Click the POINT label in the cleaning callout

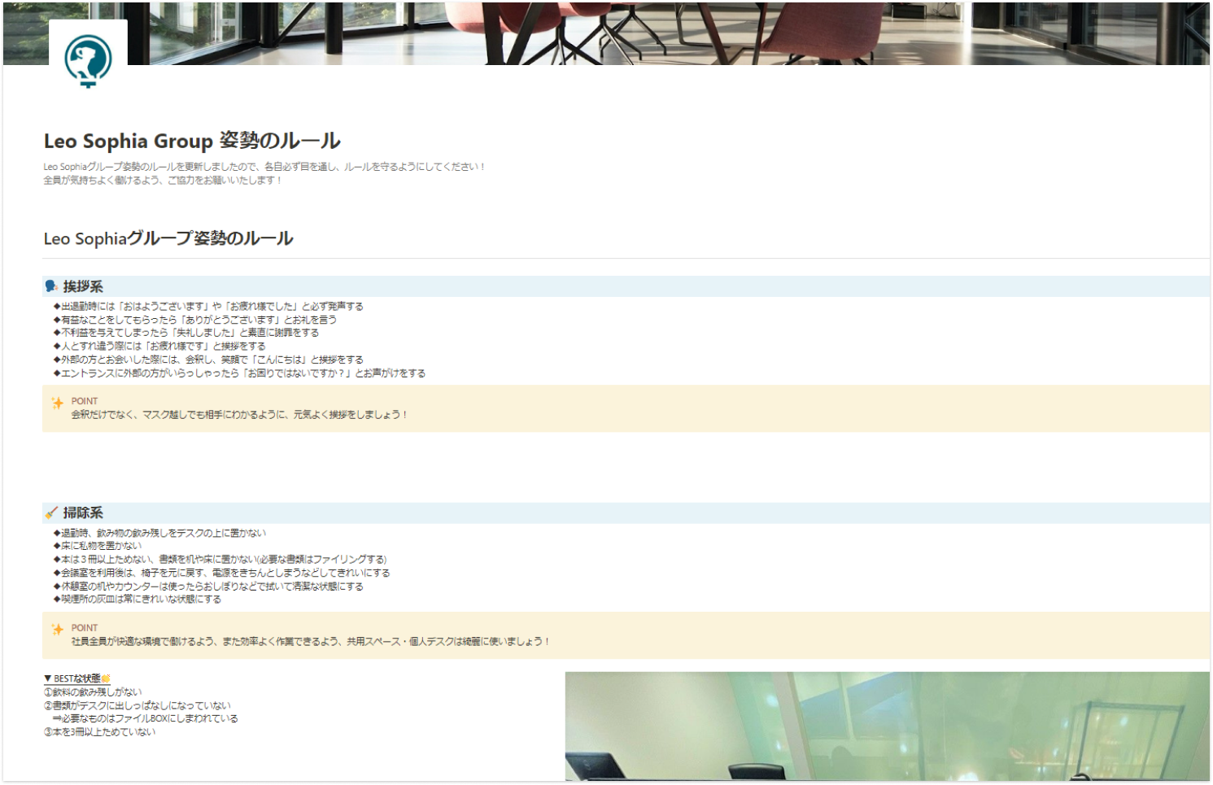85,628
